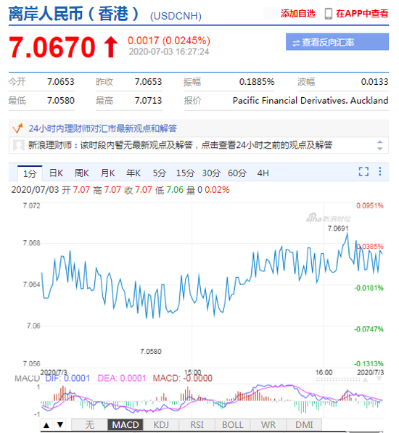
Task: Click 添加自选 to add to watchlist
Action: coord(298,14)
